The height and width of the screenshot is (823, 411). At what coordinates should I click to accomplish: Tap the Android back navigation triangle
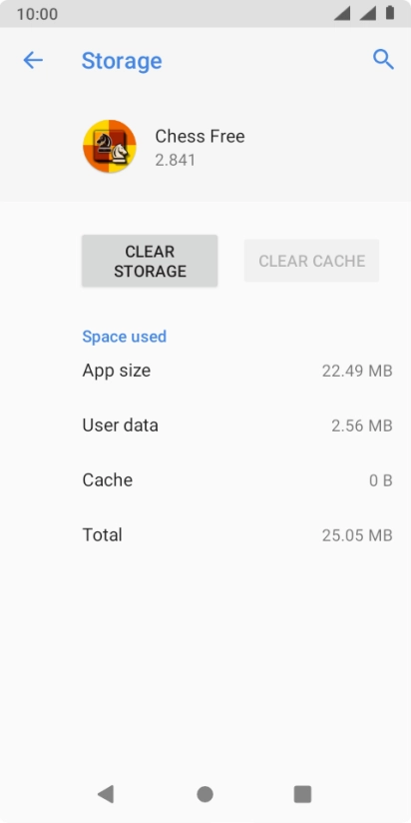[x=106, y=794]
